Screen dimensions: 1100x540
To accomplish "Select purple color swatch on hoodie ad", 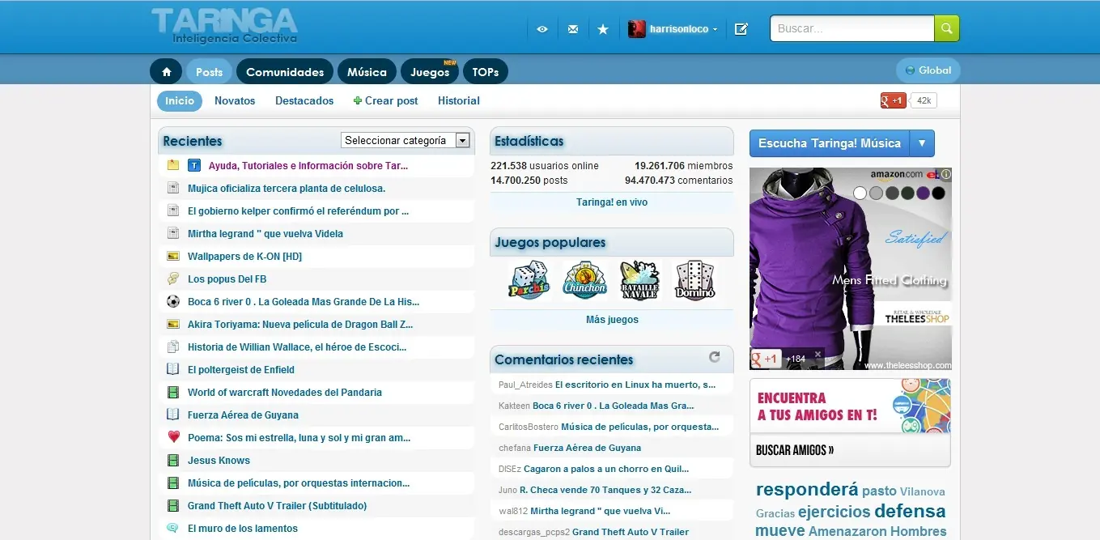I will point(923,193).
